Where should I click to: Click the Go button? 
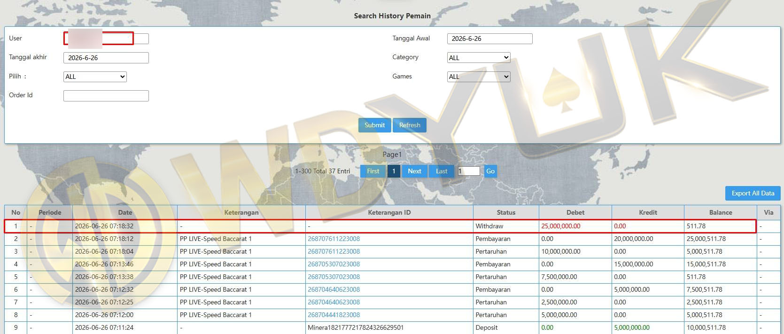(490, 171)
